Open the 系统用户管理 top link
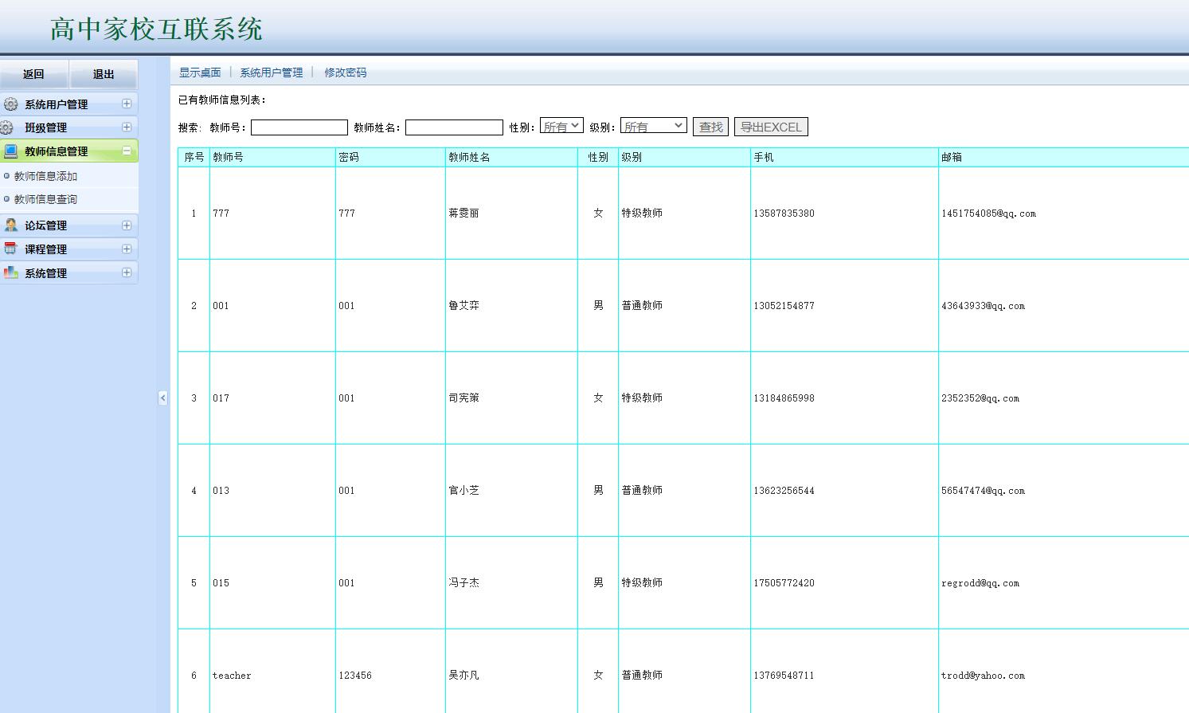The image size is (1189, 713). tap(272, 72)
